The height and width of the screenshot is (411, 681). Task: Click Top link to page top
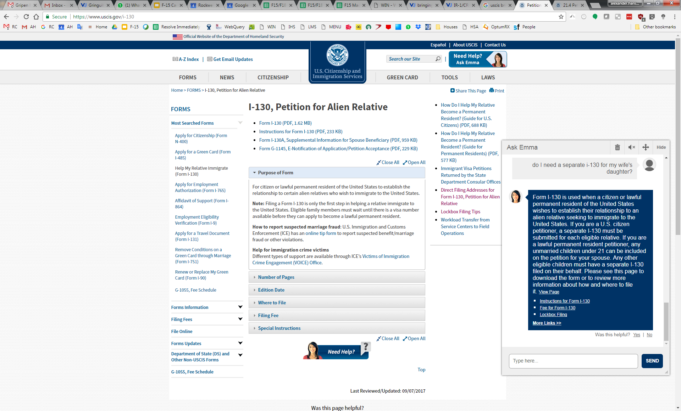[421, 370]
